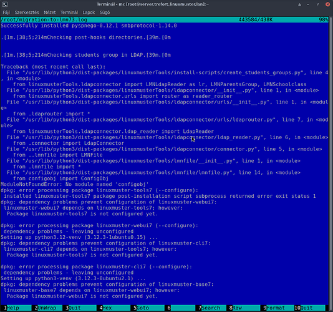The height and width of the screenshot is (312, 333).
Task: Click the terminal icon in title bar
Action: coord(4,4)
